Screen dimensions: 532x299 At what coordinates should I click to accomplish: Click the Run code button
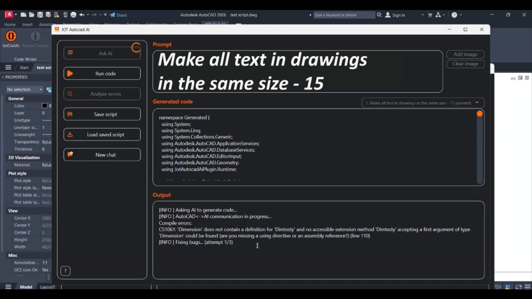pyautogui.click(x=102, y=74)
